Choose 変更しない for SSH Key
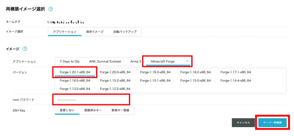Screen dimensions: 294x136 tap(67, 110)
